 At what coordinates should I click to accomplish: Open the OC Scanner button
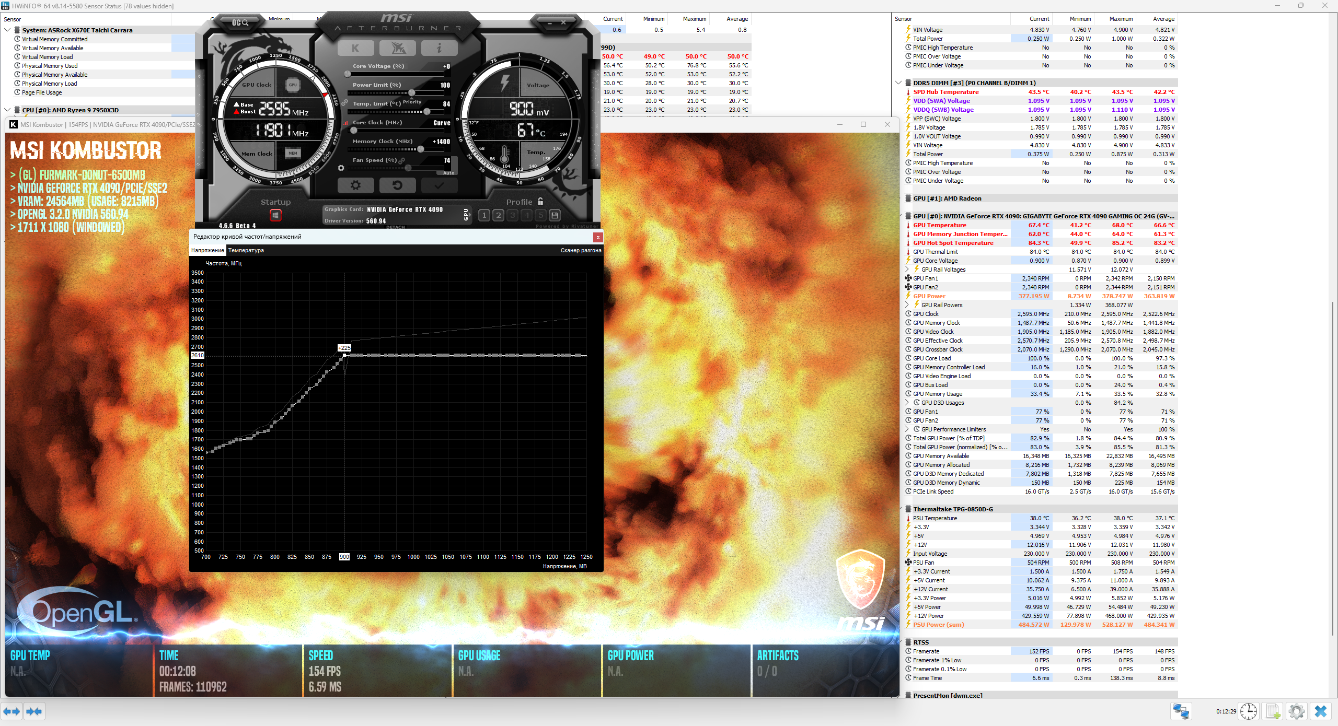tap(241, 22)
